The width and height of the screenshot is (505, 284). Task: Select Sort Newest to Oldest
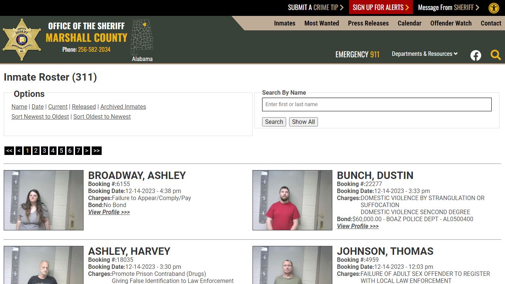(40, 116)
